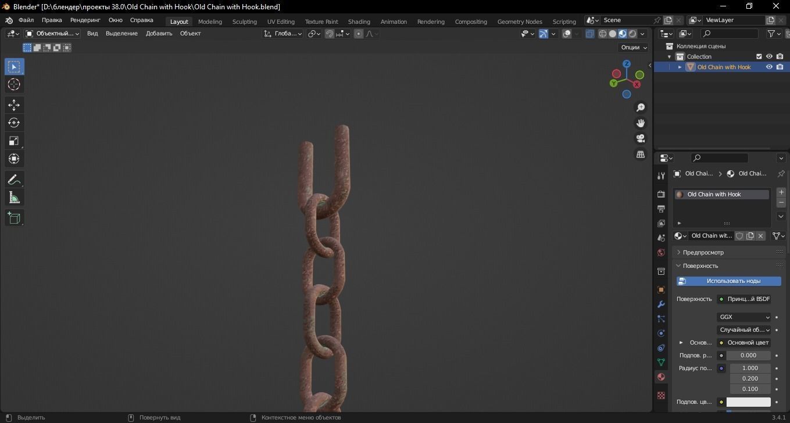Switch to the Shading workspace tab

(359, 21)
